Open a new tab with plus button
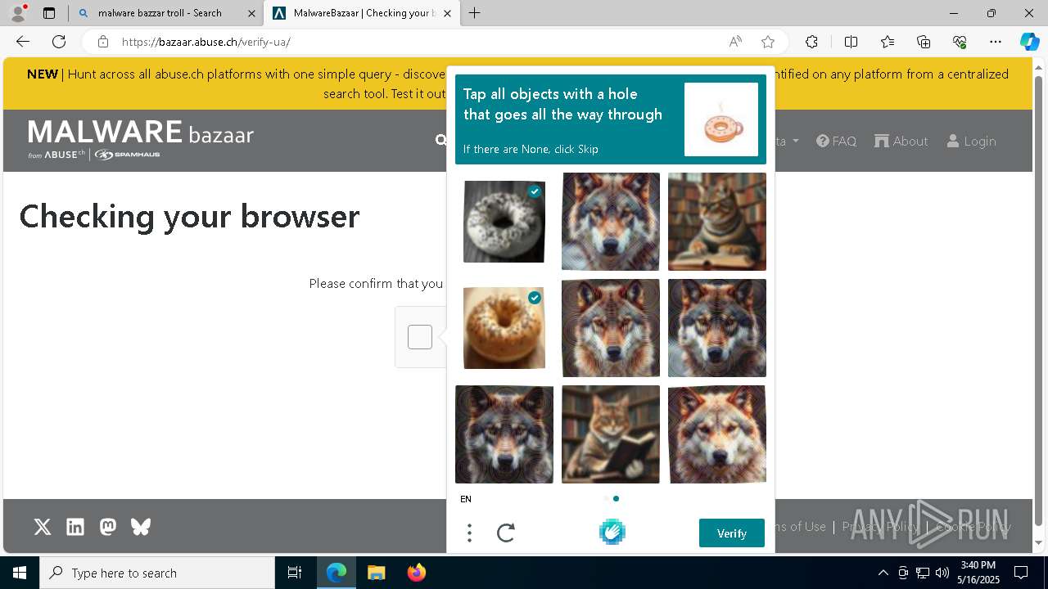Image resolution: width=1048 pixels, height=589 pixels. coord(474,13)
